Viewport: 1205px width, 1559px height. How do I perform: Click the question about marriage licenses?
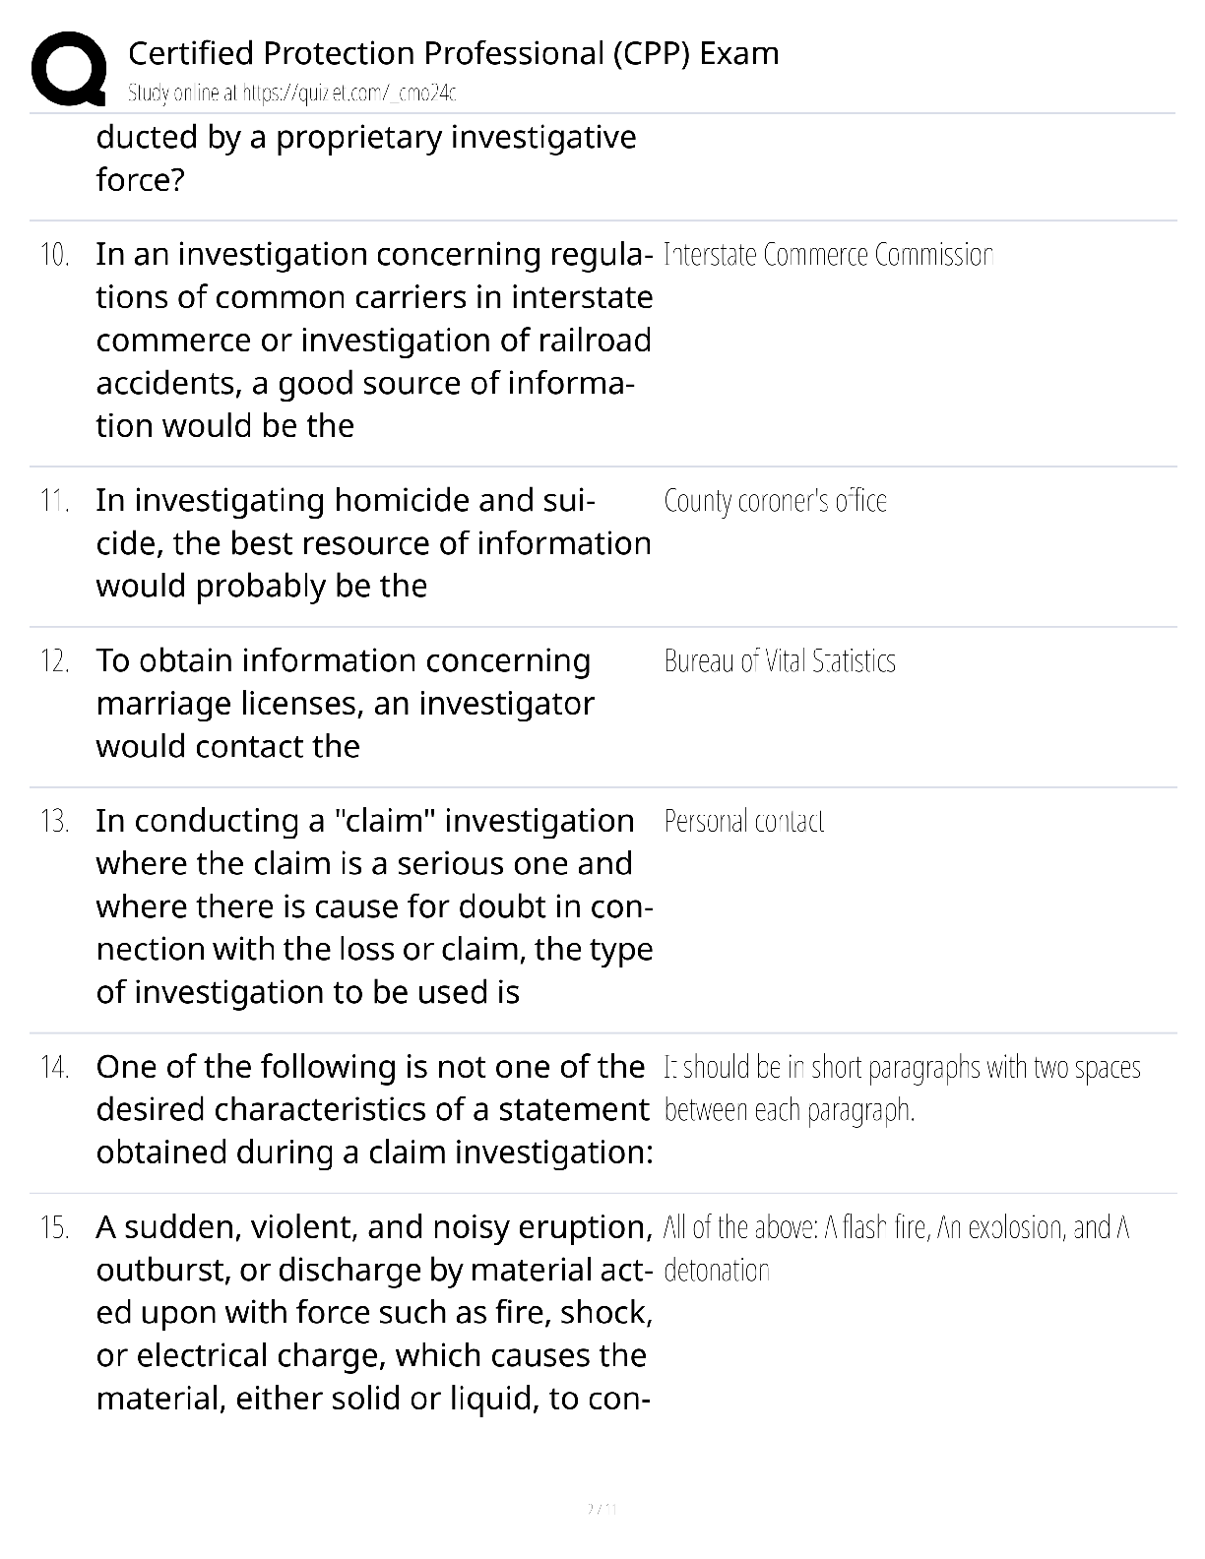346,704
